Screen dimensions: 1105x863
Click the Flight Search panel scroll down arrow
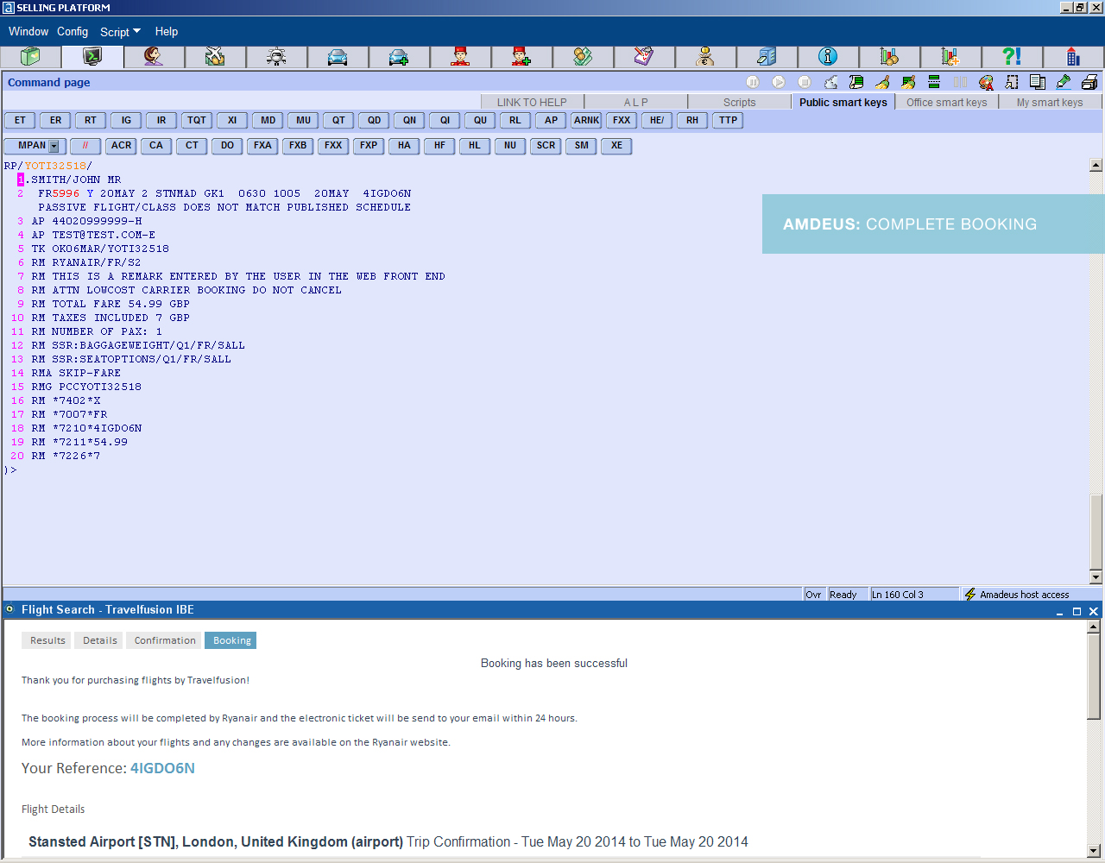(x=1094, y=850)
